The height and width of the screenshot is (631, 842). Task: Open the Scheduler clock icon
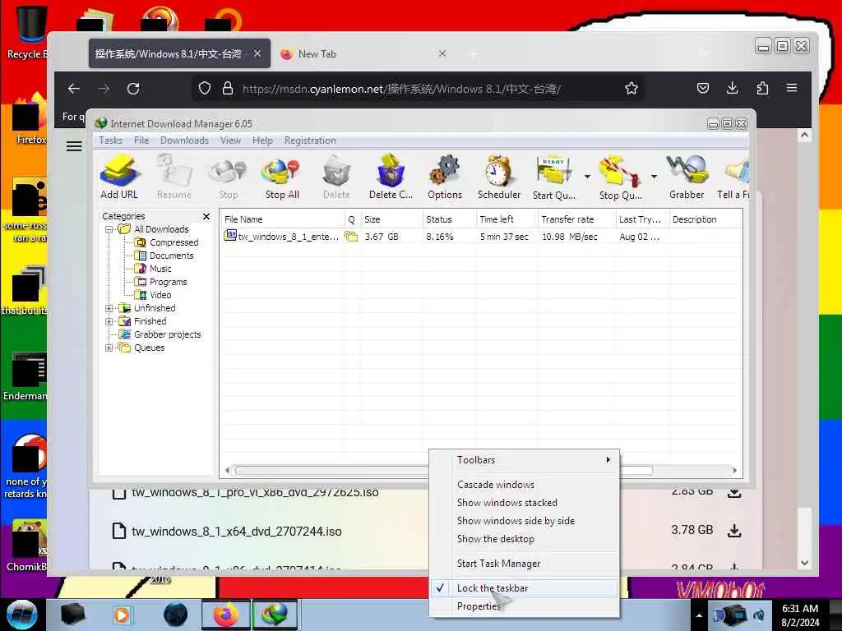pos(499,177)
